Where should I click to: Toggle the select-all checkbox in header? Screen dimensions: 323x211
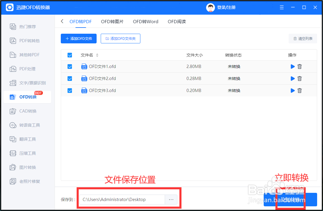(70, 55)
